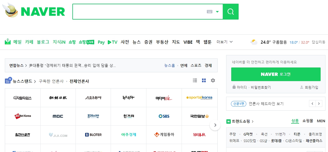Viewport: 328px width, 152px height.
Task: Open Naver Pay link
Action: [x=101, y=42]
